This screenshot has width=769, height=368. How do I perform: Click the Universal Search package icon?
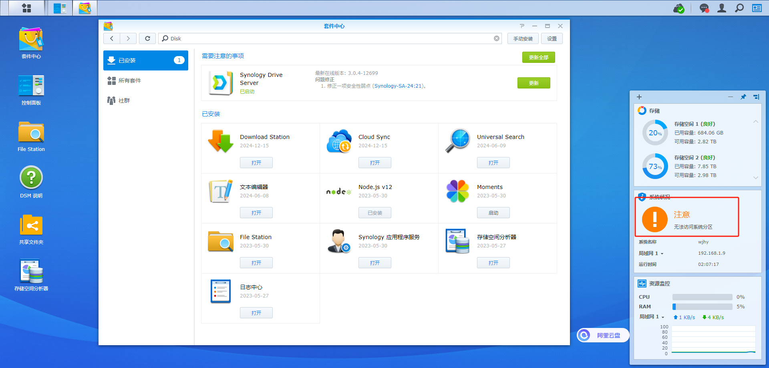tap(458, 141)
